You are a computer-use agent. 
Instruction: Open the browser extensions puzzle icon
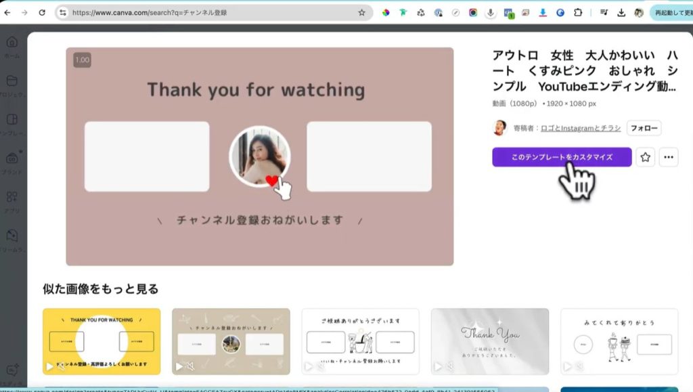(578, 12)
